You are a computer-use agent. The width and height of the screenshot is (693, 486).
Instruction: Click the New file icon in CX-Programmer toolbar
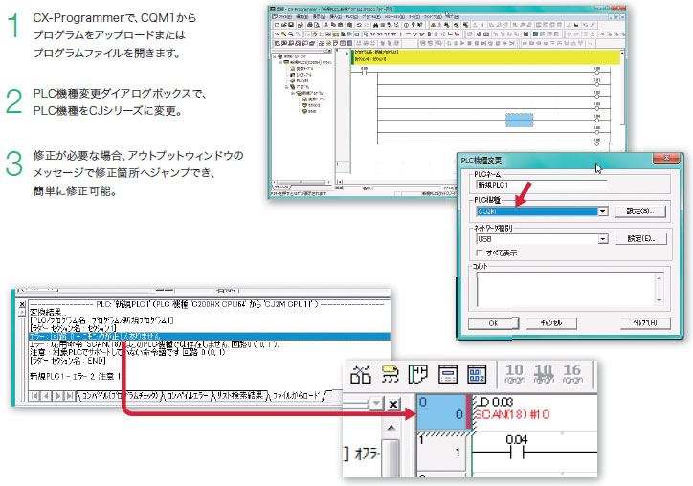tap(278, 25)
